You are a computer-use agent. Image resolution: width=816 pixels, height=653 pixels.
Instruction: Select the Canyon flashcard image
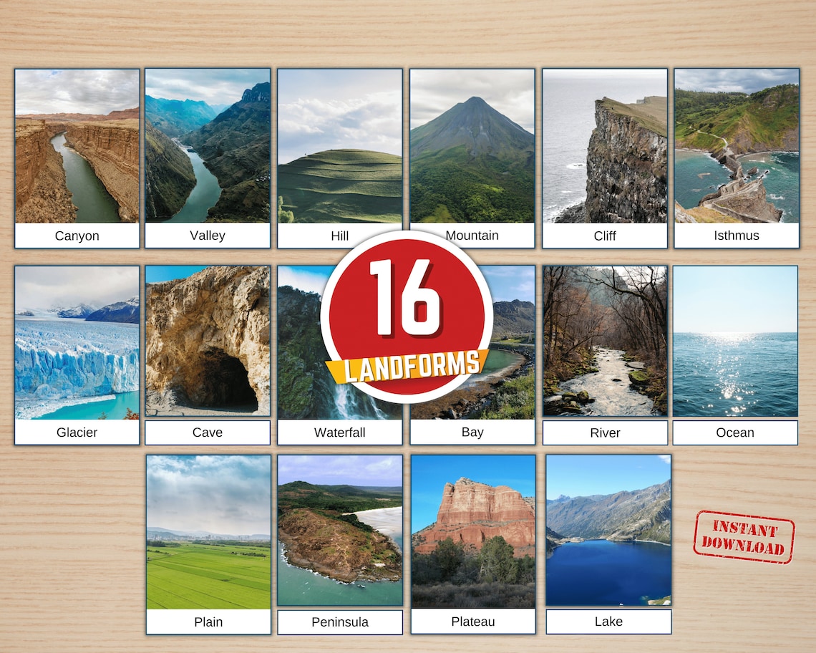pyautogui.click(x=77, y=150)
